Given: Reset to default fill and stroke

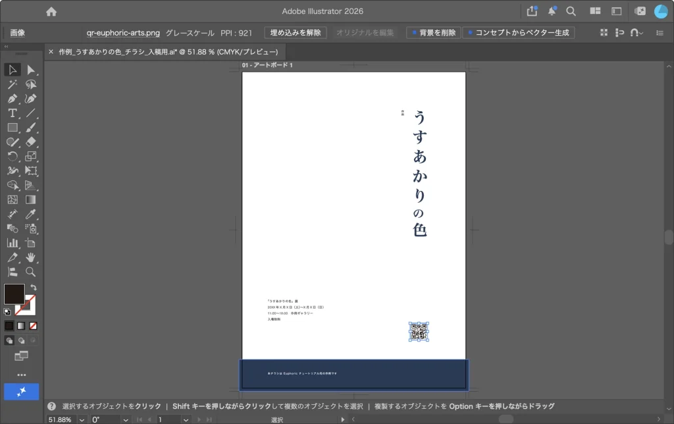Looking at the screenshot, I should click(7, 312).
